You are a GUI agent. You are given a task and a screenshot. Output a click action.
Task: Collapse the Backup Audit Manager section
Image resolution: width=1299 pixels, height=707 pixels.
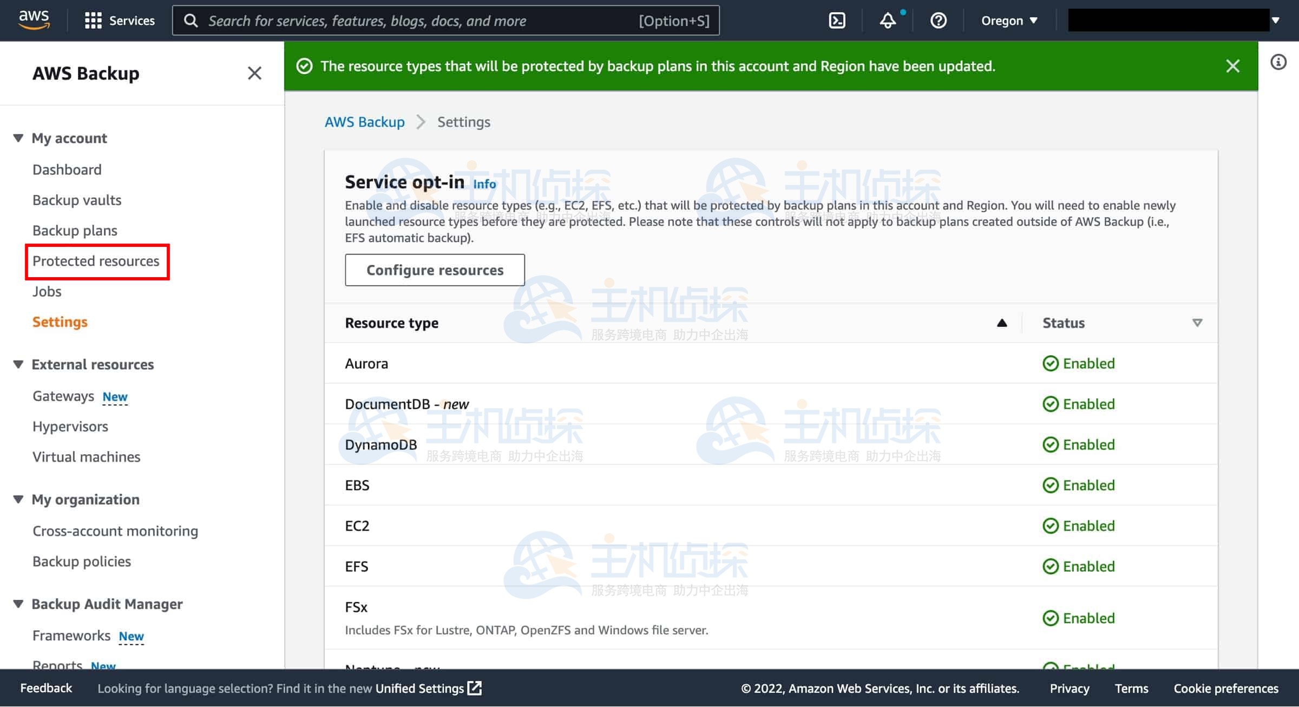click(x=18, y=604)
